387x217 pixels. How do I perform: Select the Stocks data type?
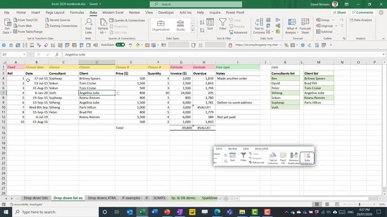[180, 25]
